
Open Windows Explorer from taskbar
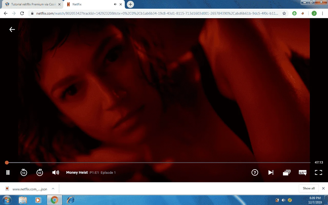(x=23, y=200)
